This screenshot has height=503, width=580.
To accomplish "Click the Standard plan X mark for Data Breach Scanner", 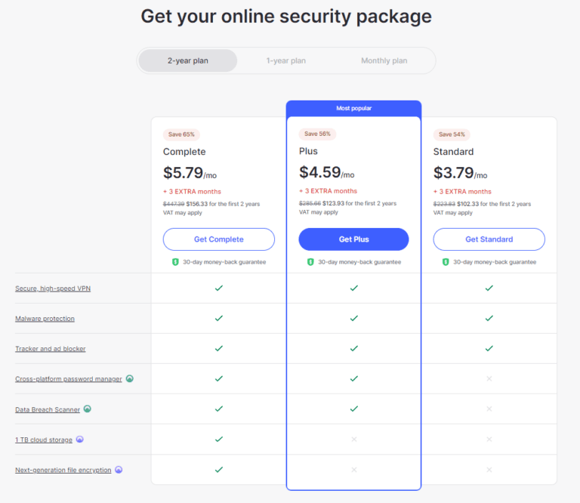I will click(x=489, y=409).
